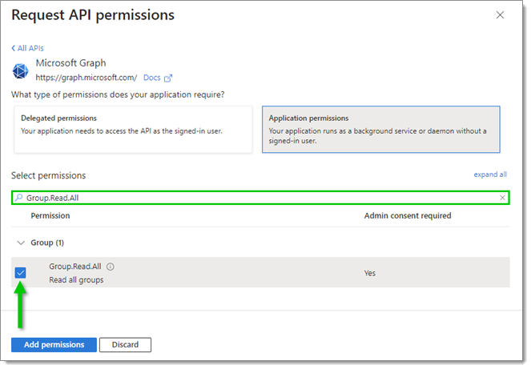This screenshot has height=369, width=531.
Task: Click the external link icon next to Docs
Action: tap(168, 78)
